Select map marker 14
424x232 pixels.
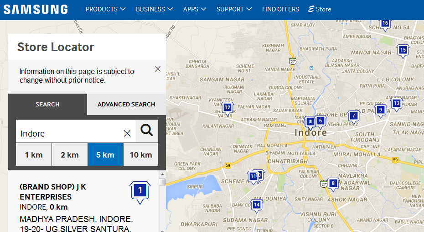click(257, 206)
